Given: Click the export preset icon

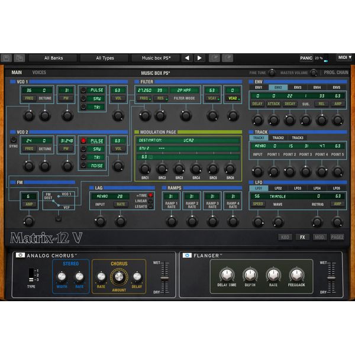Looking at the screenshot, I should coord(227,58).
